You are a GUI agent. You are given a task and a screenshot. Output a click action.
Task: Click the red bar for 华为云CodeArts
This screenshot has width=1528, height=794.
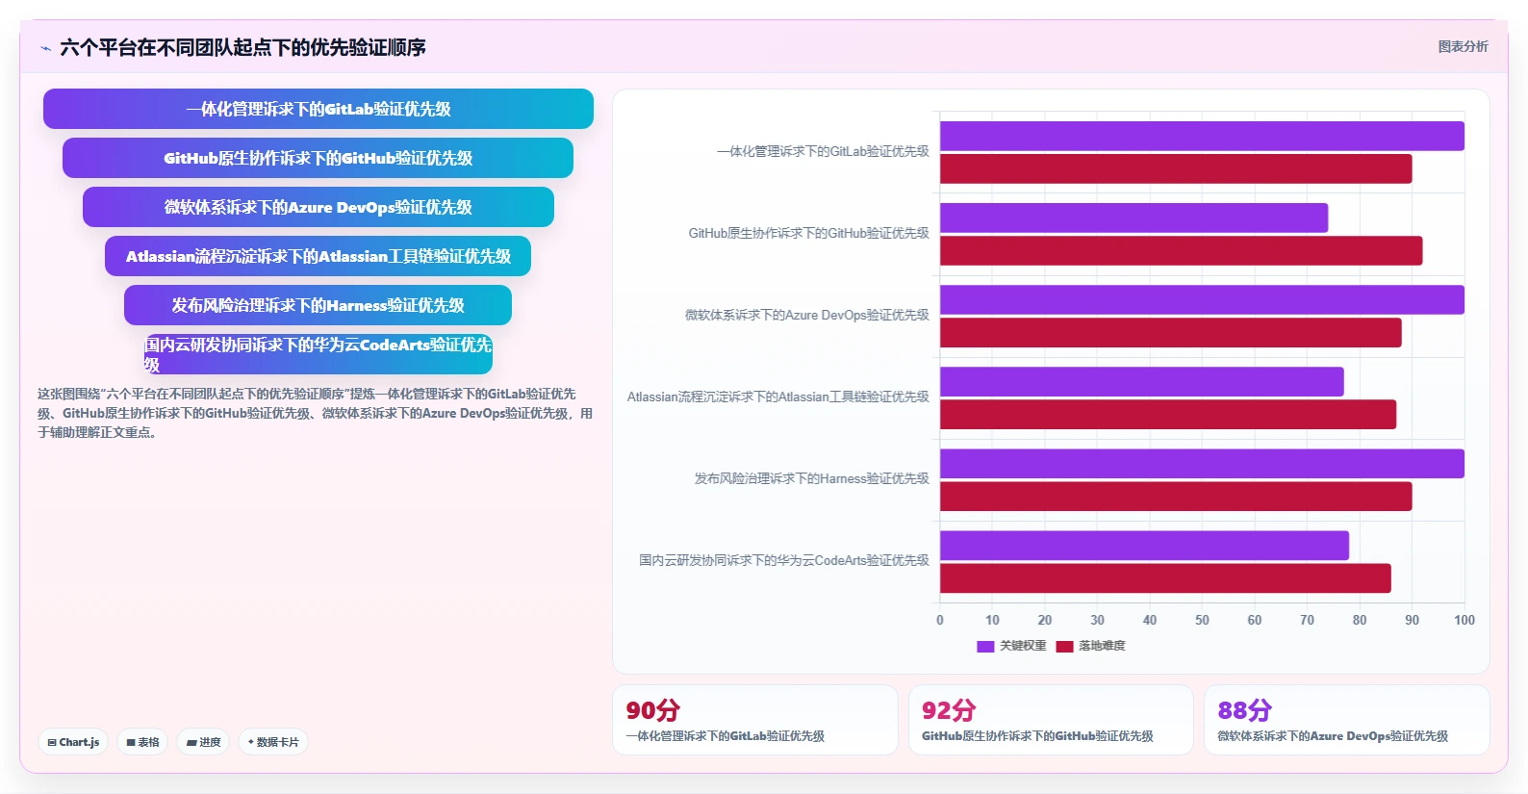(x=1165, y=577)
